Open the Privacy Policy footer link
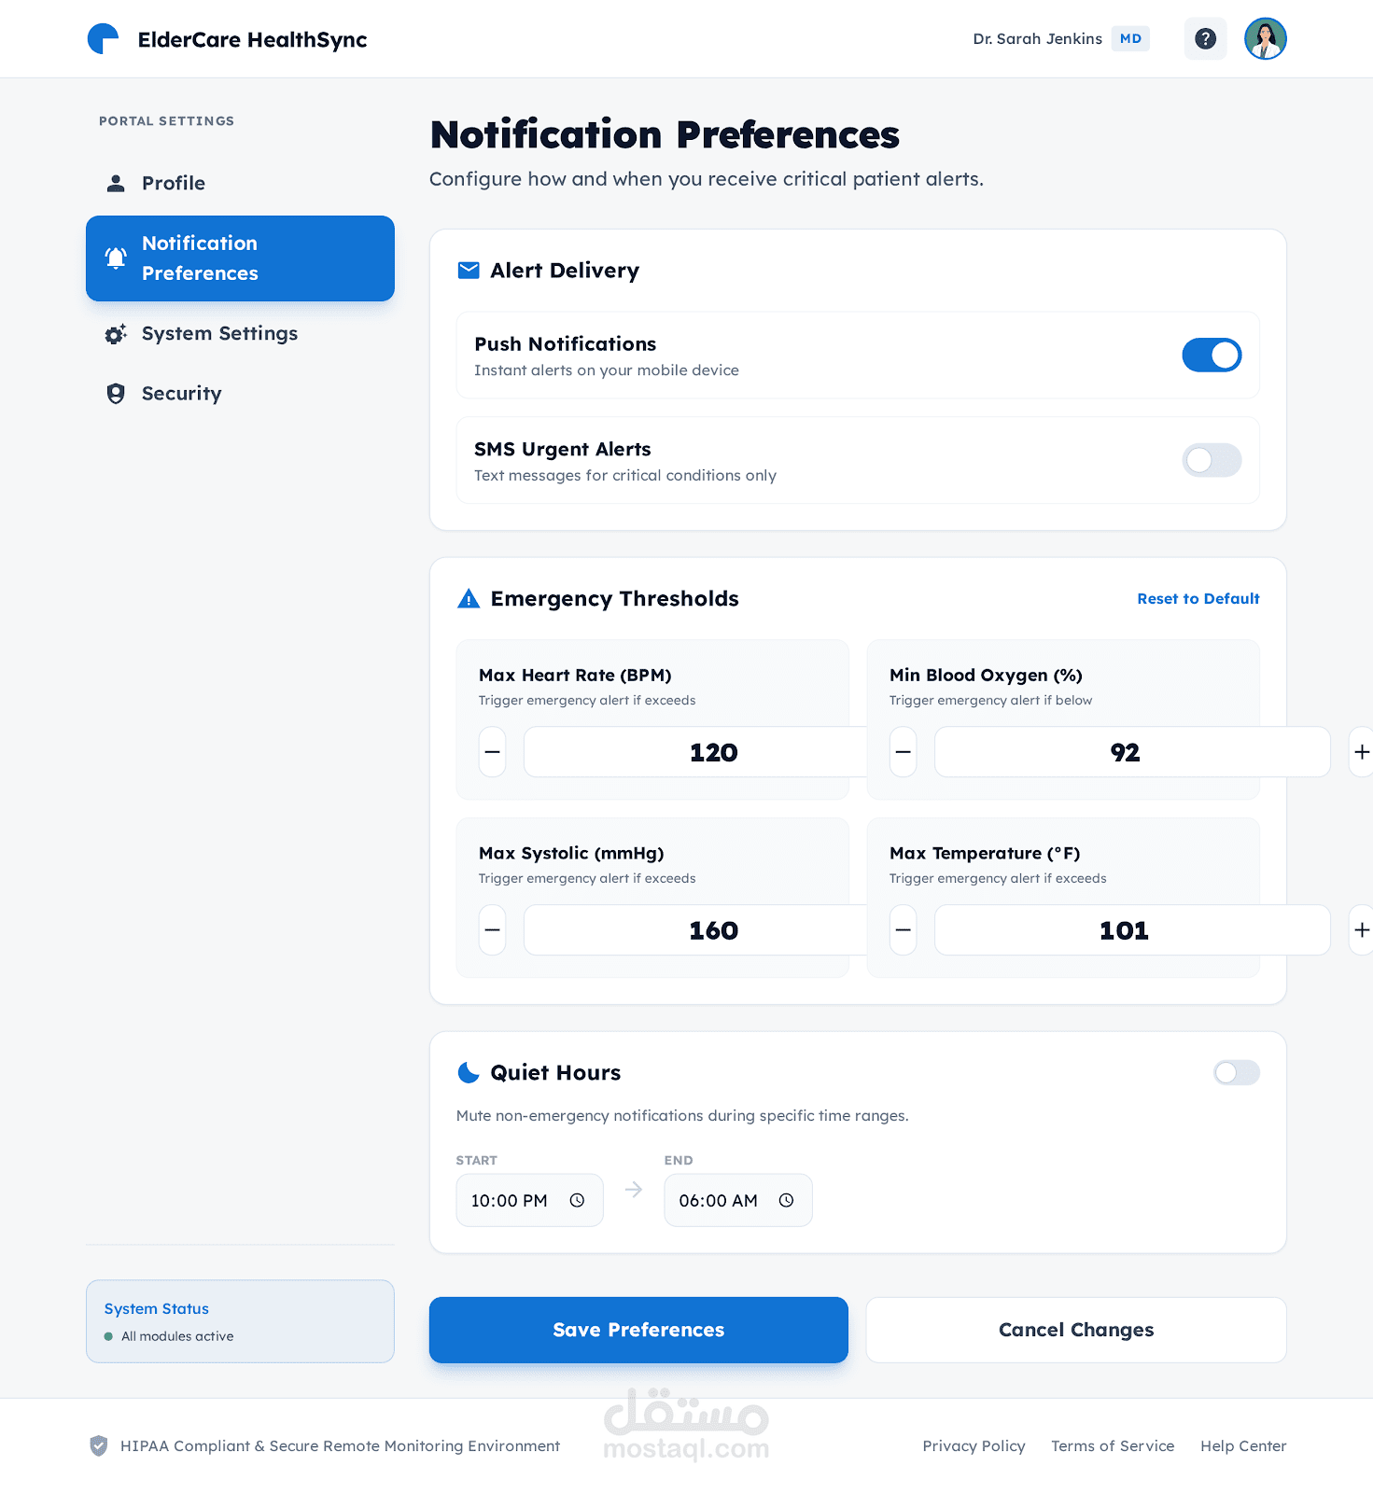Screen dimensions: 1373x1493 [974, 1446]
